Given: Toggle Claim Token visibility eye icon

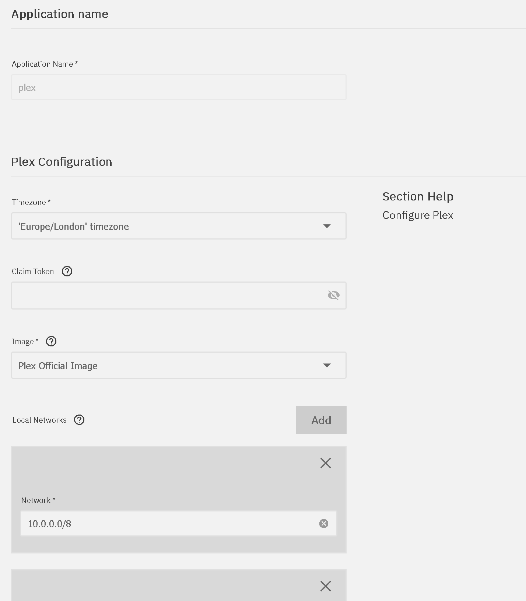Looking at the screenshot, I should pos(334,295).
